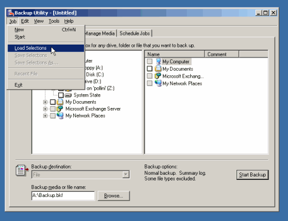
Task: Open the Backup destination dropdown
Action: [126, 175]
